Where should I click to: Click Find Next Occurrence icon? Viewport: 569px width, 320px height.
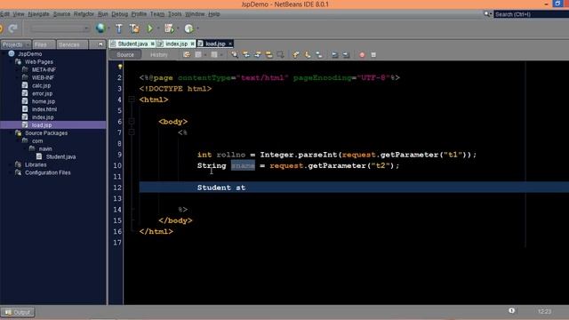click(258, 55)
